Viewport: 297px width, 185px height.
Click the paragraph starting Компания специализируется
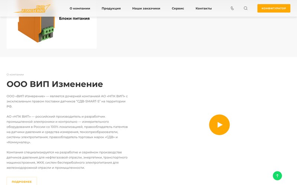point(67,160)
